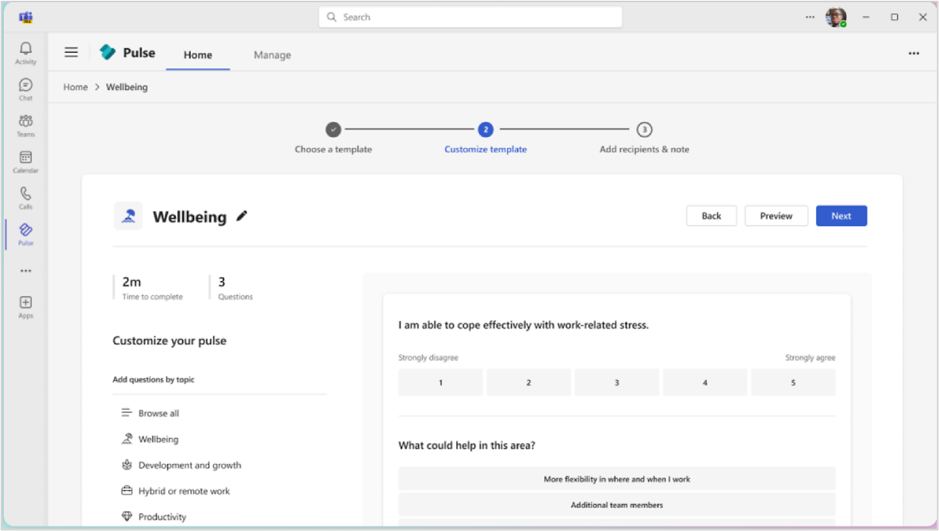This screenshot has height=531, width=939.
Task: Select the Teams icon in sidebar
Action: pyautogui.click(x=25, y=124)
